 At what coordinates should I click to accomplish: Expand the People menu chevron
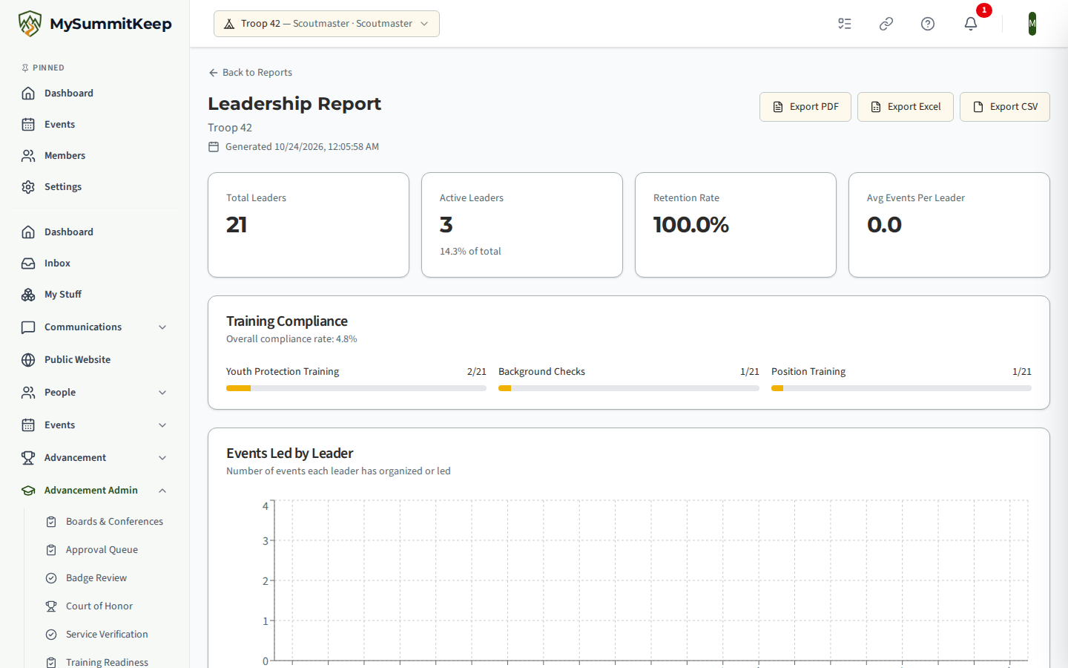click(x=162, y=393)
